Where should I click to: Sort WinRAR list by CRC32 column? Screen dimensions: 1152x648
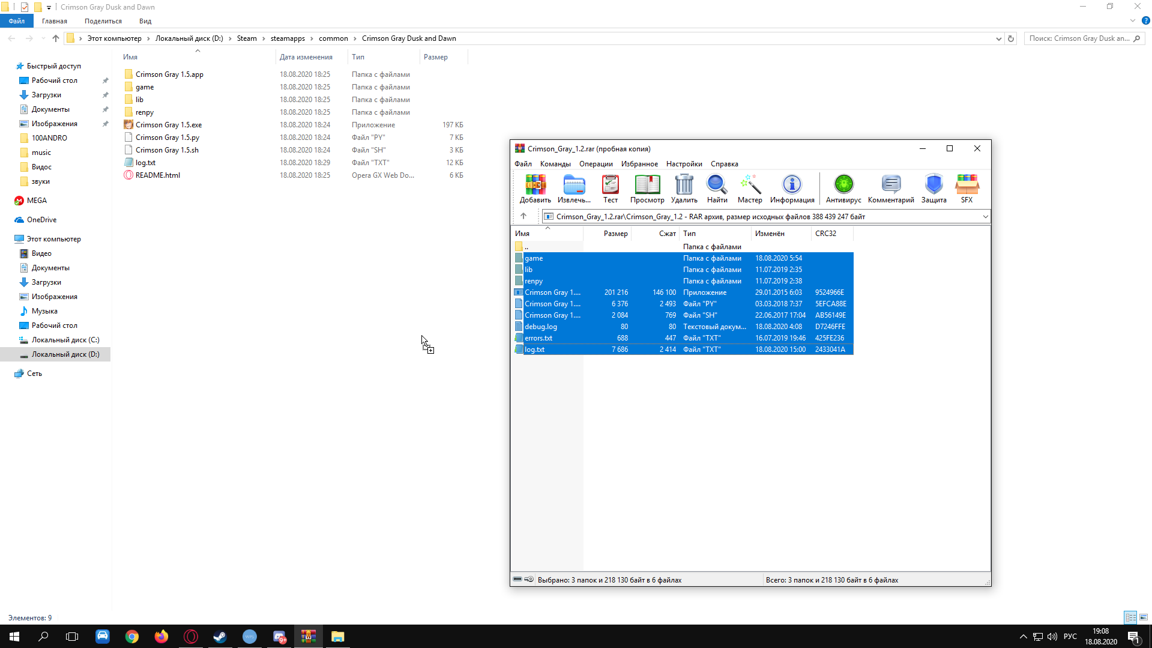click(831, 234)
